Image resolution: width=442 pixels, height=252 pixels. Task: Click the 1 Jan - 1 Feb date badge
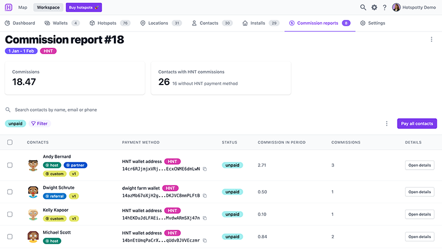click(x=21, y=51)
